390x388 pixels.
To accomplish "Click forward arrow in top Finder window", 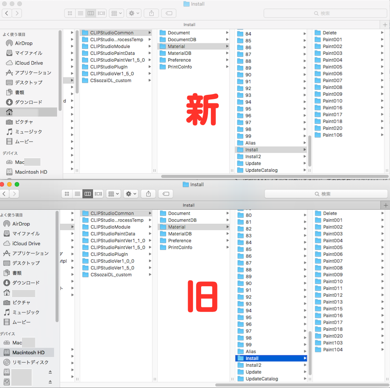I will (17, 13).
